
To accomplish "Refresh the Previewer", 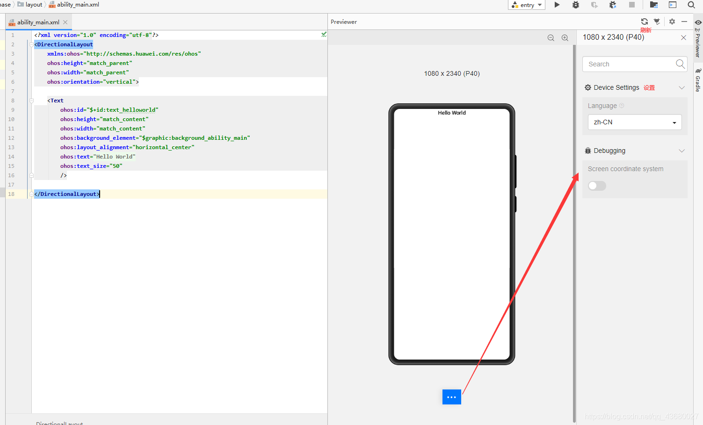I will point(645,22).
